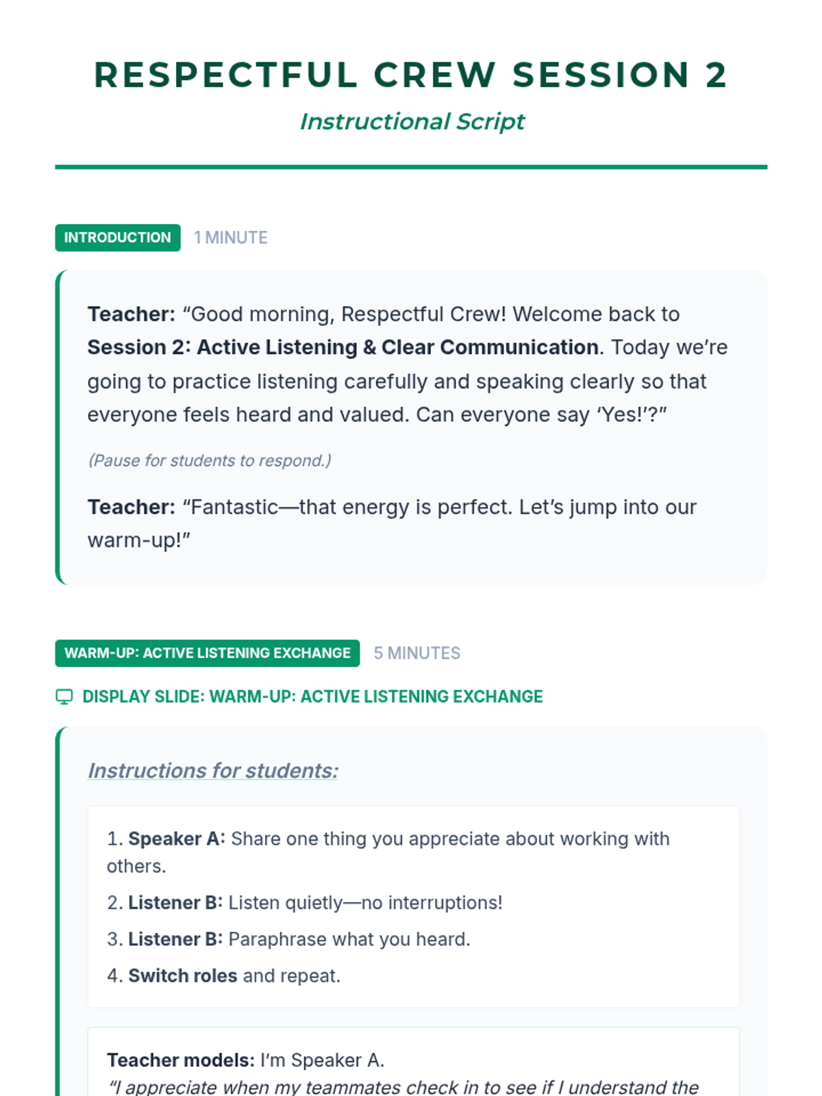Select the Paraphrase what you heard item

click(x=288, y=939)
